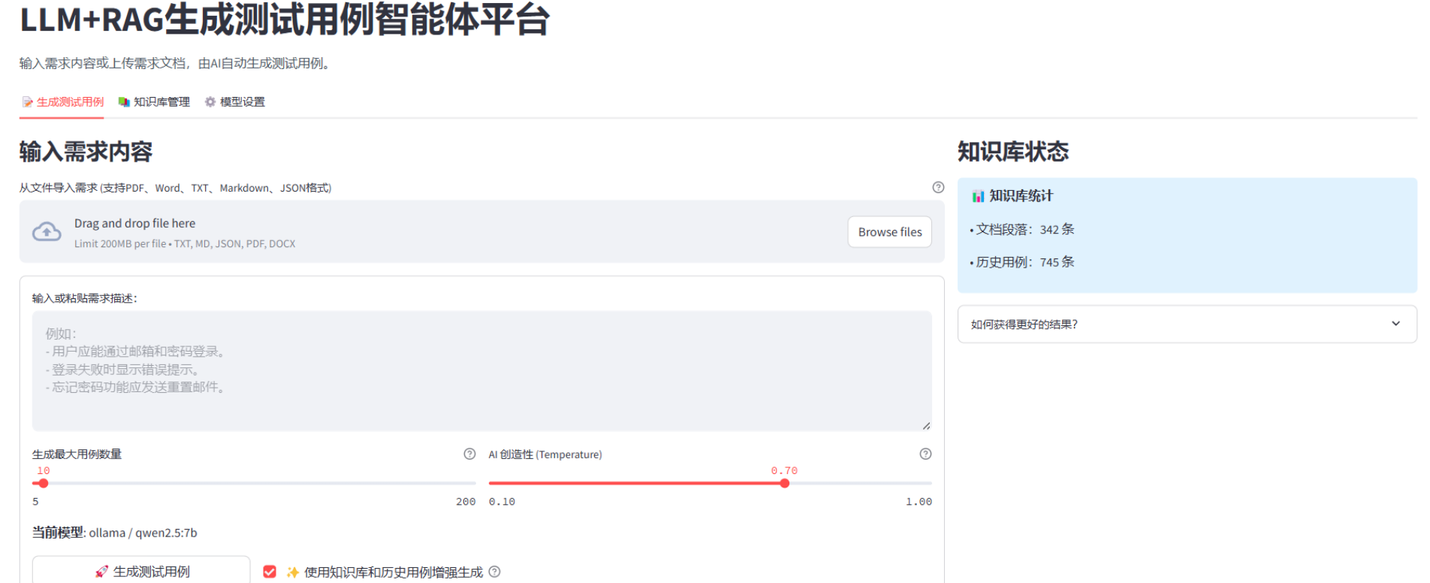Toggle 使用知识库和历史用例增强生成 checkbox
1430x583 pixels.
270,572
